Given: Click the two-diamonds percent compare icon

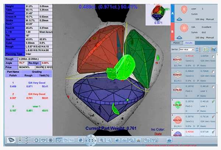Looking at the screenshot, I should click(x=147, y=140).
